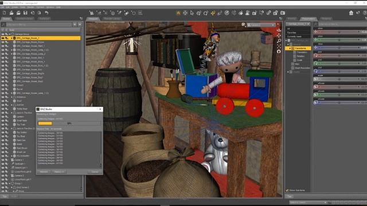Expand the Display group in Parameters
The height and width of the screenshot is (206, 367).
[x=288, y=72]
